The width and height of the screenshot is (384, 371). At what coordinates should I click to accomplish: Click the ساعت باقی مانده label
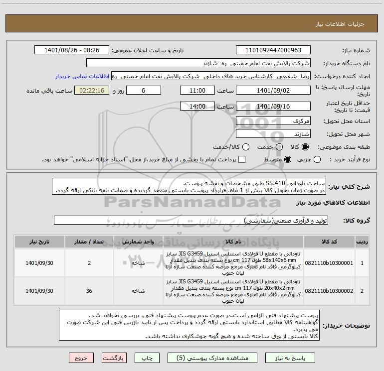(49, 91)
